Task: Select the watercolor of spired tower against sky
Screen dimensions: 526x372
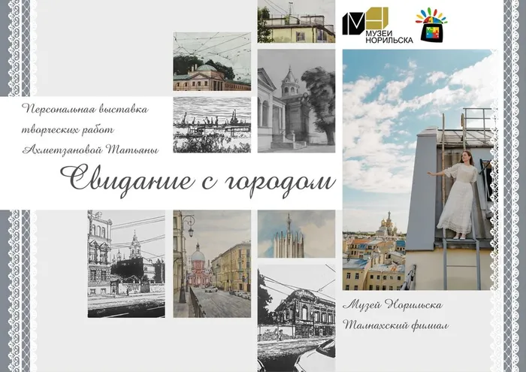Action: tap(296, 234)
